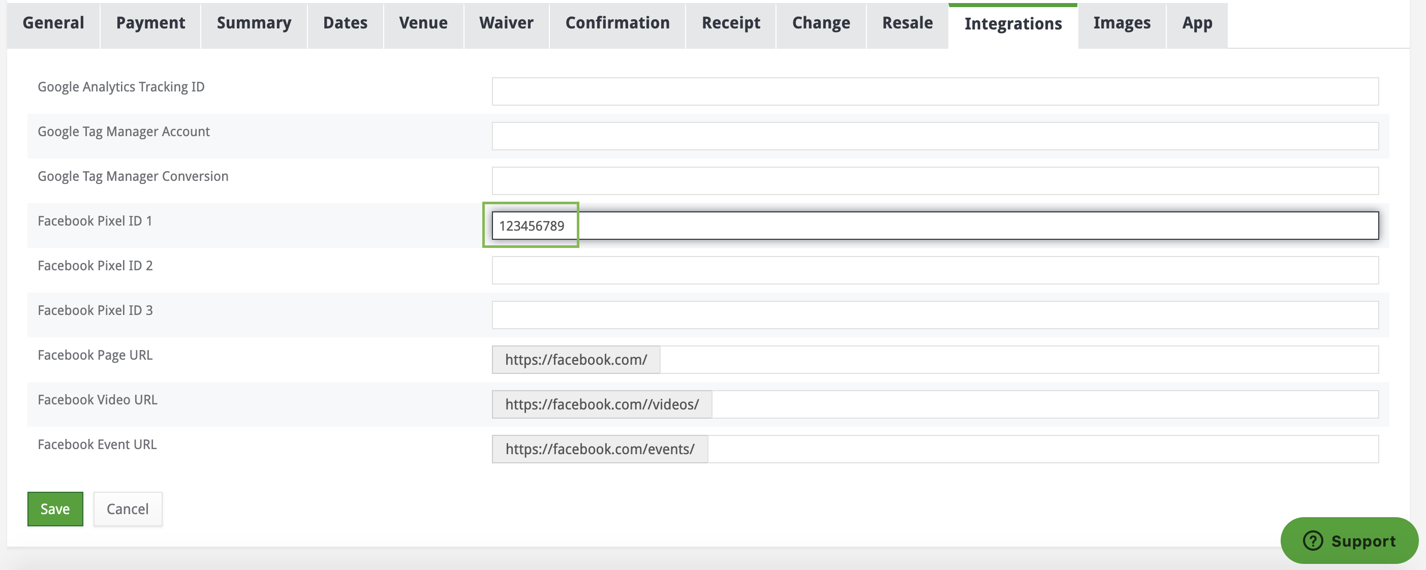Click the 'Facebook Pixel ID 1' label
Image resolution: width=1426 pixels, height=570 pixels.
click(95, 221)
